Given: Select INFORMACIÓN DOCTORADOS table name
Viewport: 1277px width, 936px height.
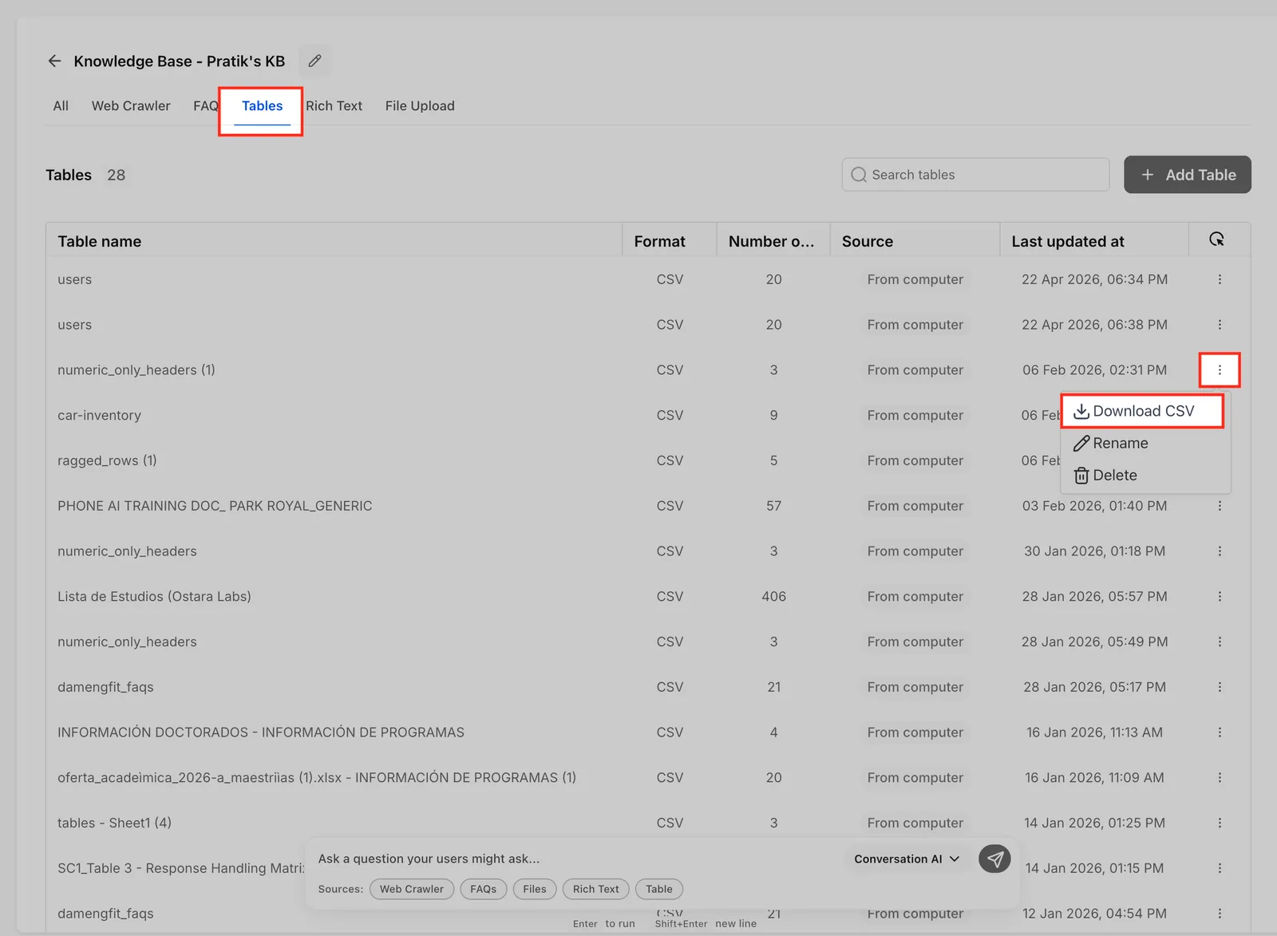Looking at the screenshot, I should tap(261, 733).
